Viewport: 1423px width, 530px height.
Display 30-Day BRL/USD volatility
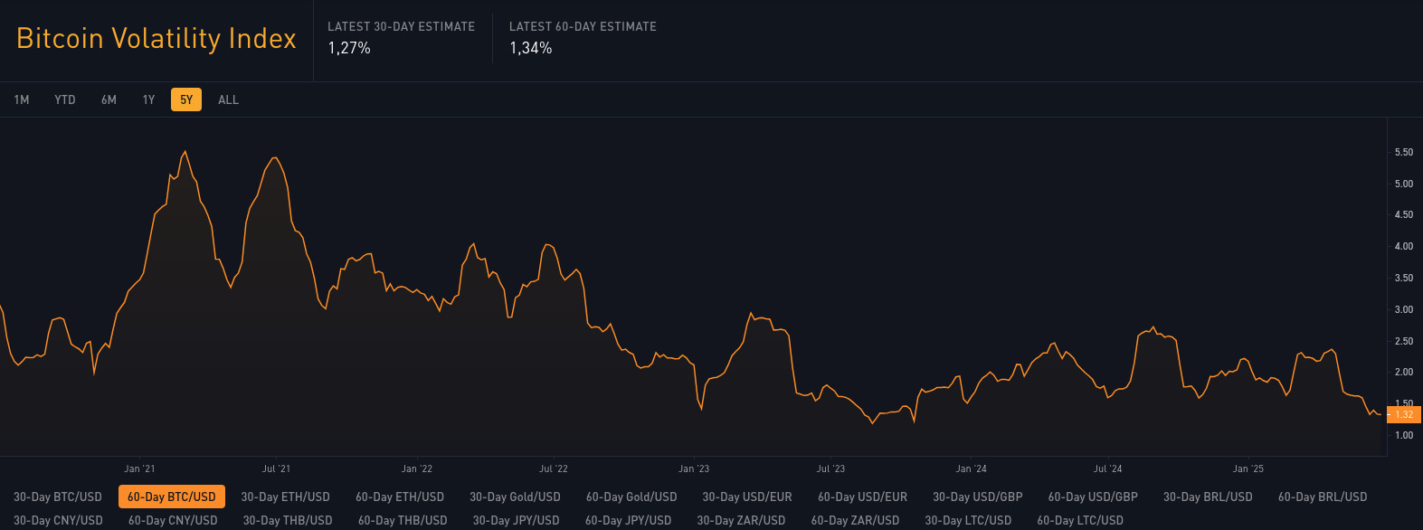(x=1208, y=497)
